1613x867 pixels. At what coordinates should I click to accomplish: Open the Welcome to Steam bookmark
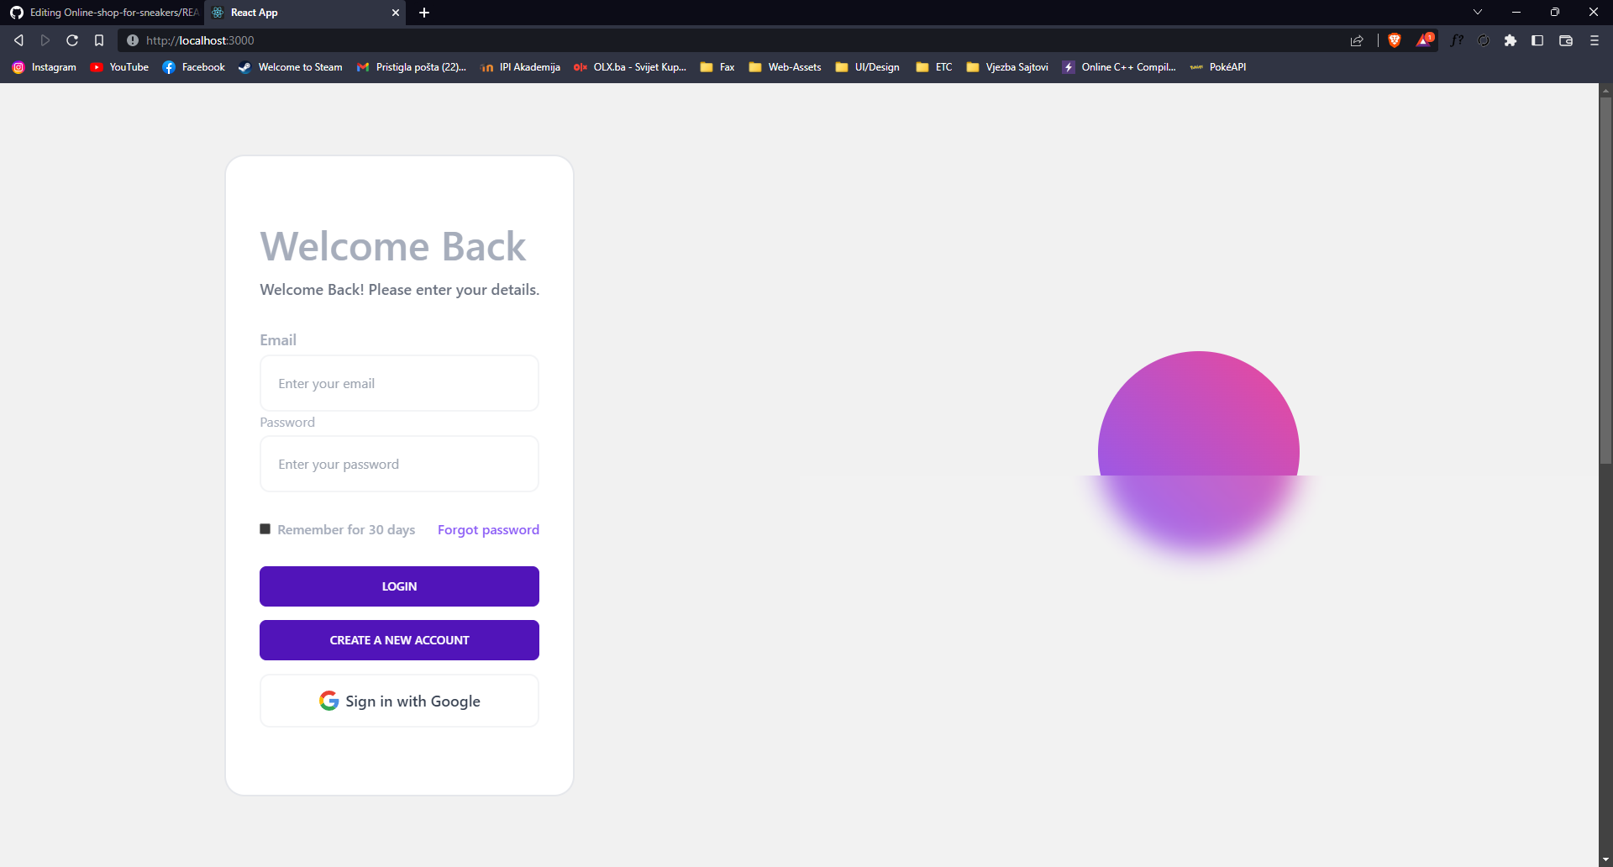(291, 67)
